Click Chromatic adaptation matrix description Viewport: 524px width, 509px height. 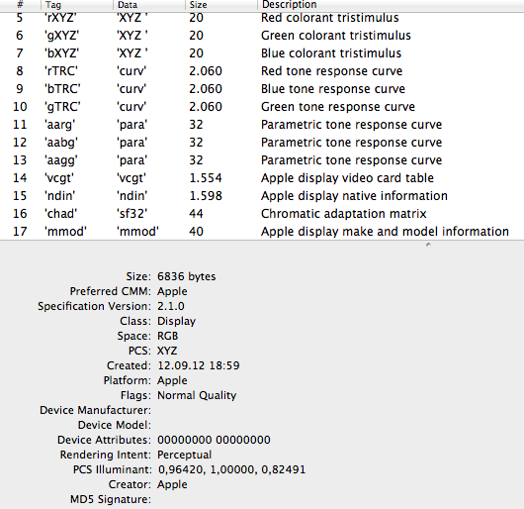(344, 214)
